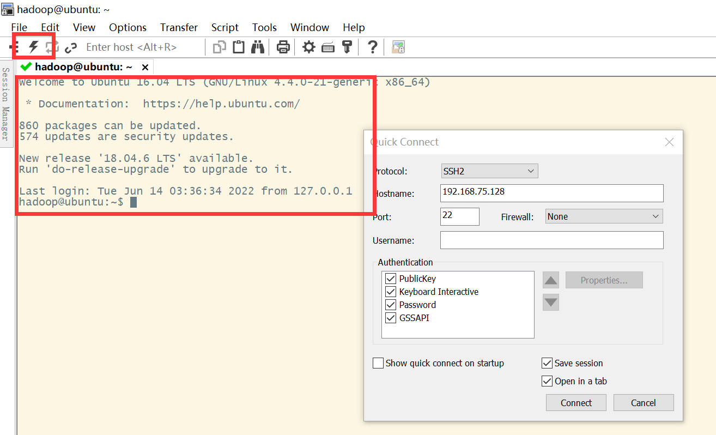Viewport: 716px width, 435px height.
Task: Click the Port field showing 22
Action: 459,216
